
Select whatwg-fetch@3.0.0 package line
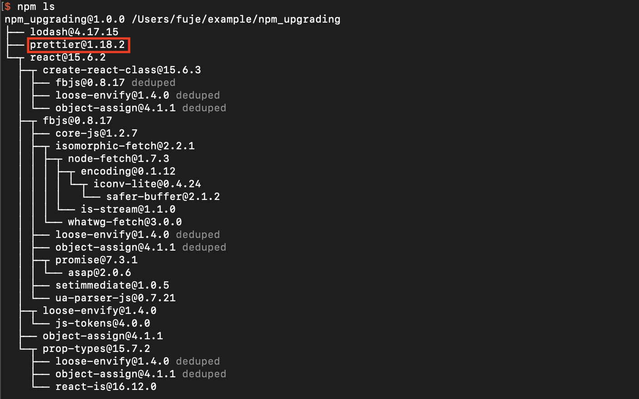[125, 222]
